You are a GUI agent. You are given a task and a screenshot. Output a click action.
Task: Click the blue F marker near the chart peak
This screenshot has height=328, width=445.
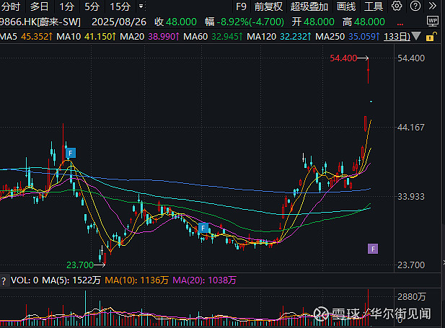point(71,152)
